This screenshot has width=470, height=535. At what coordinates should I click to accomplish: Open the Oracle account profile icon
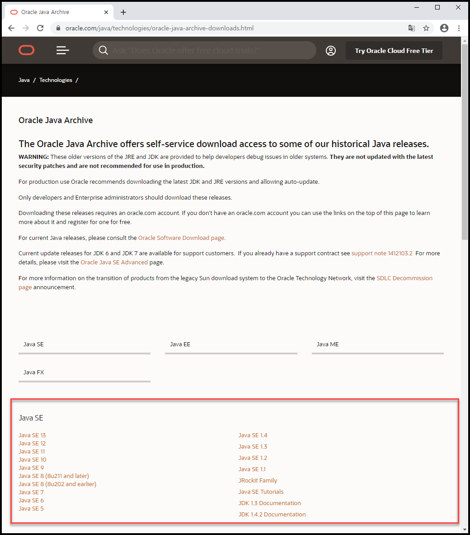tap(331, 51)
